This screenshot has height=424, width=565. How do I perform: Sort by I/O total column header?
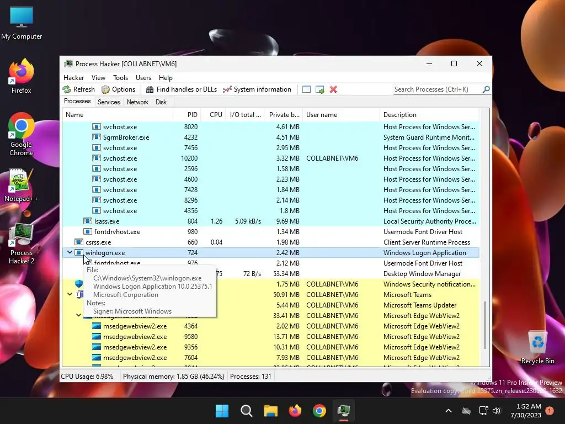[245, 115]
